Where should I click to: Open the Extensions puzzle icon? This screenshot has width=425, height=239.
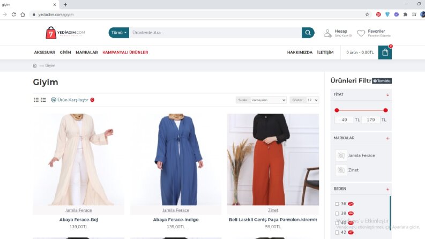point(405,14)
